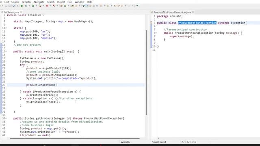Click the green circular Debug icon in toolbar
260x146 pixels.
22,6
